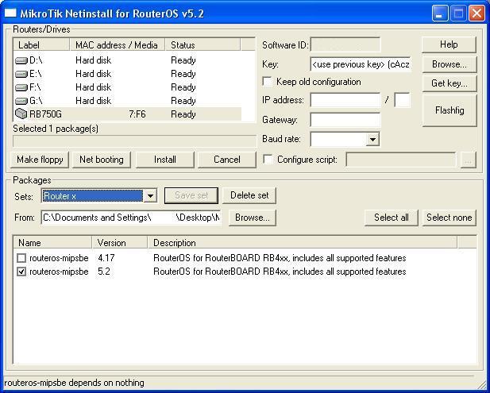Click 'Ready' status in the RB750G row
The width and height of the screenshot is (490, 393).
183,114
